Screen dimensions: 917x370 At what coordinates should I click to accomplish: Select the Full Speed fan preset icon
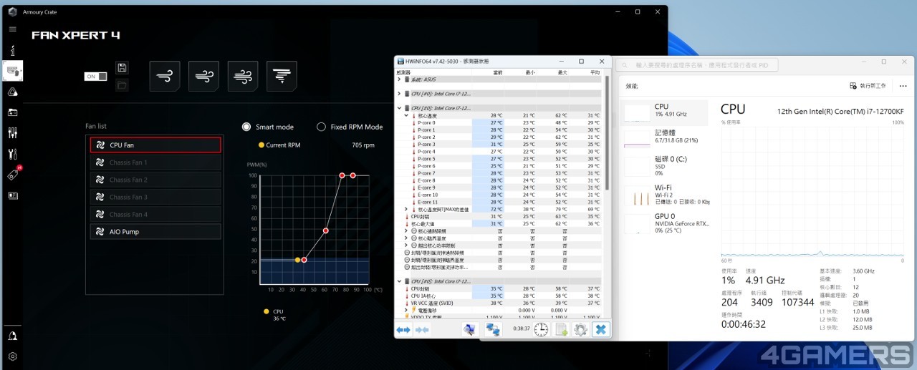pyautogui.click(x=282, y=76)
